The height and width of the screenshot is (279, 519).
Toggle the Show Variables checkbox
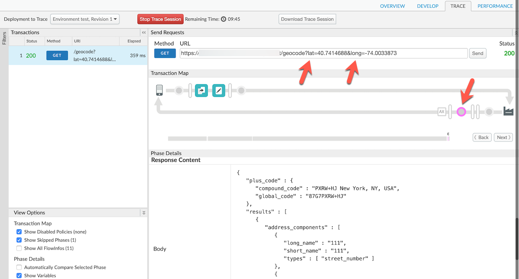coord(19,276)
